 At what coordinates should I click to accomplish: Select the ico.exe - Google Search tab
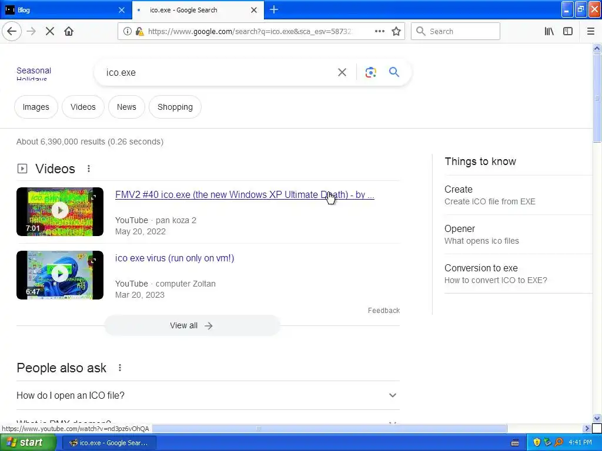(x=198, y=9)
